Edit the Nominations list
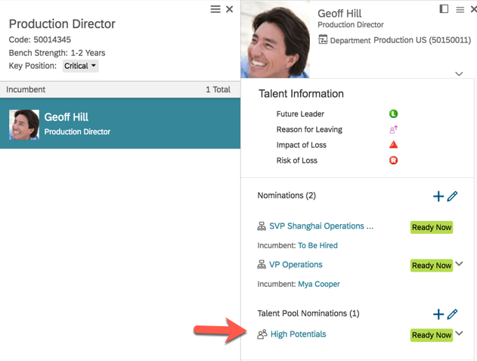Viewport: 477px width, 361px height. pos(453,197)
